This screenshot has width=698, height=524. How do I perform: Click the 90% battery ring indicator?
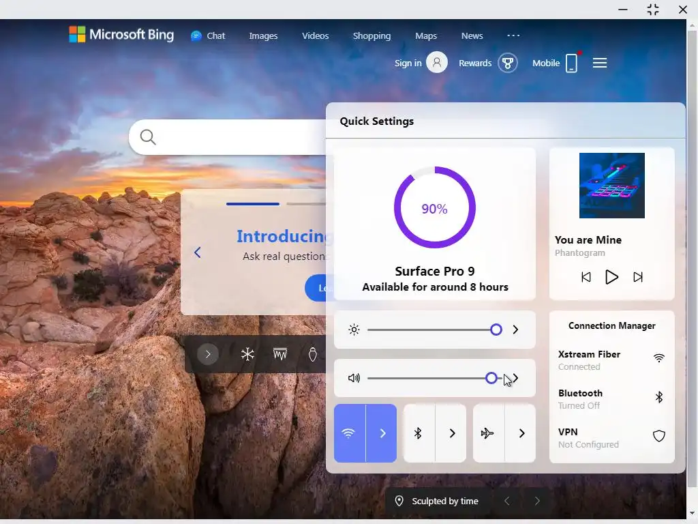click(434, 207)
